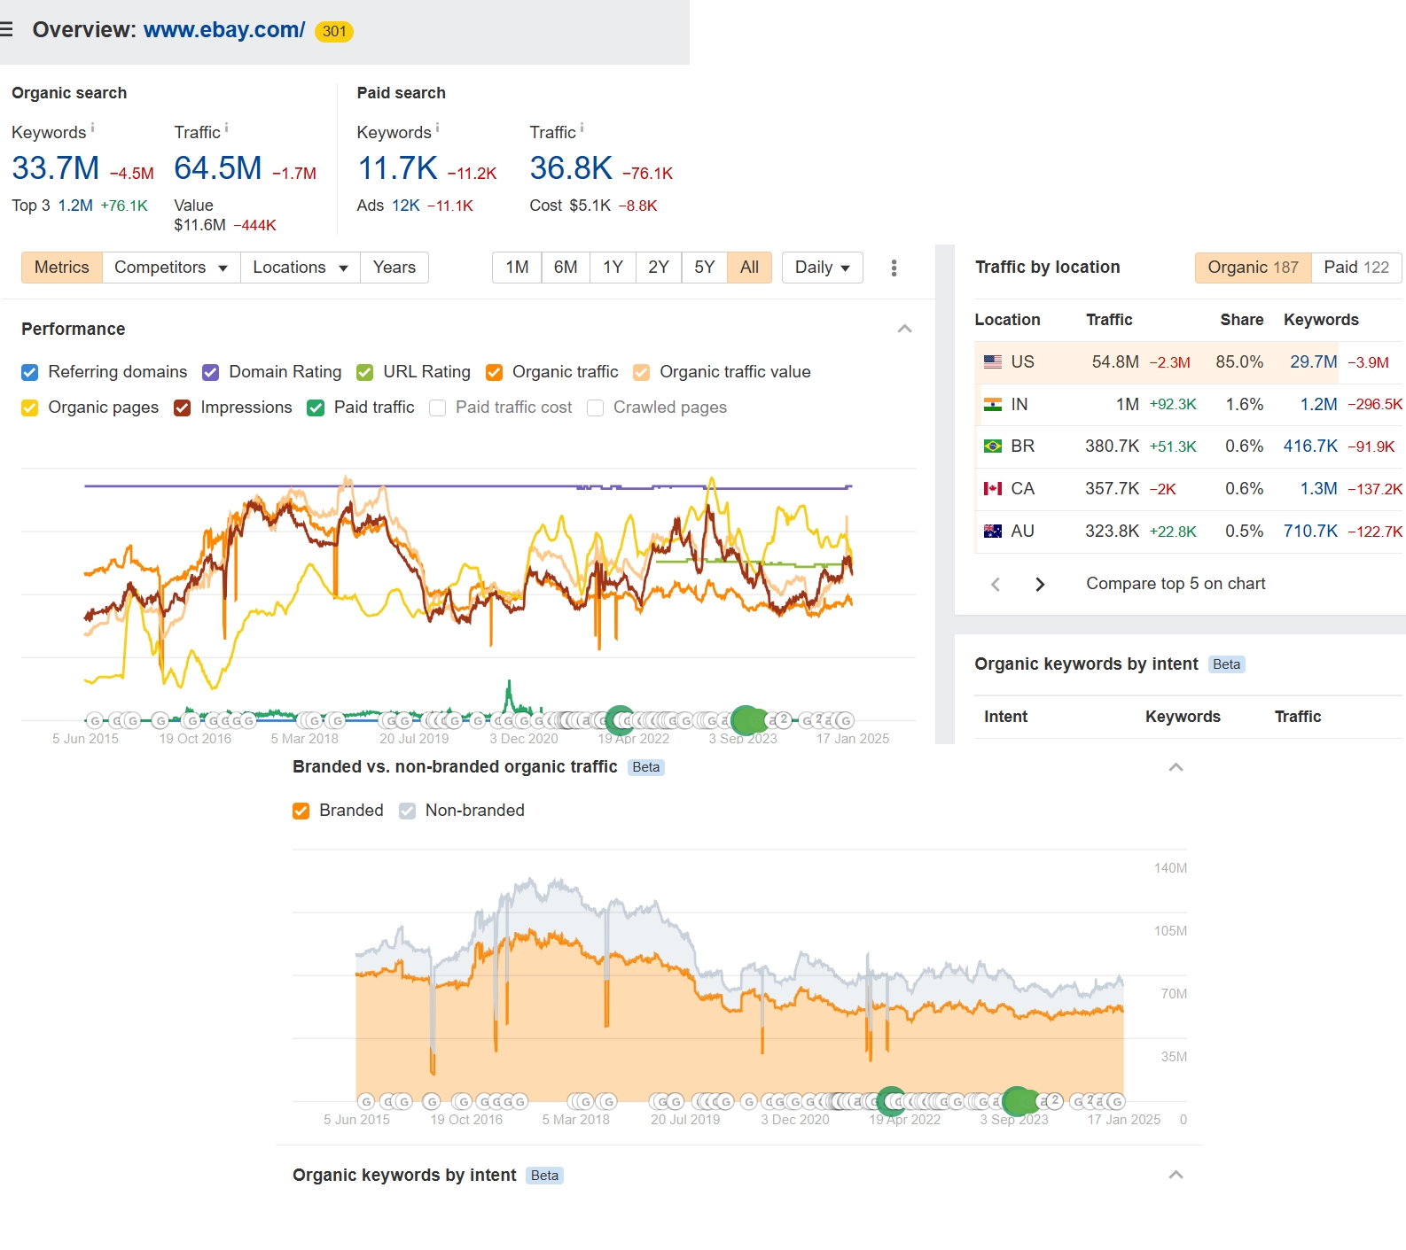Go to previous page of locations

click(x=996, y=584)
